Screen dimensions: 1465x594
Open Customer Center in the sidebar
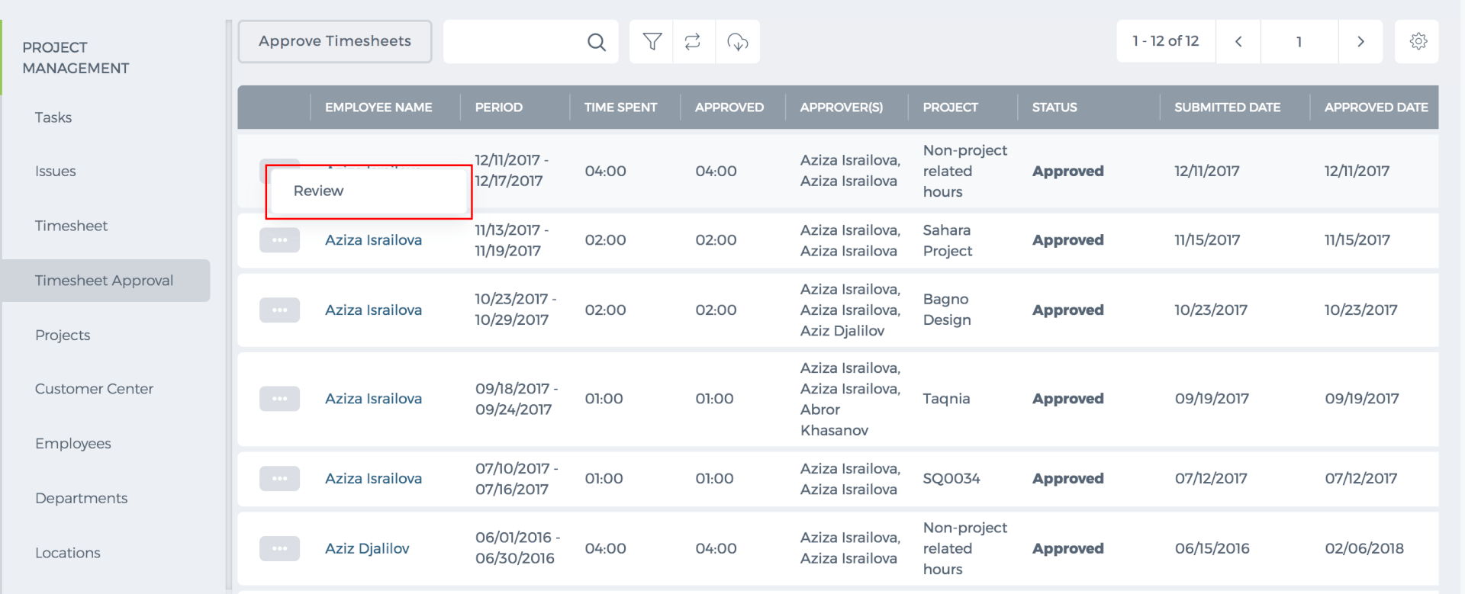pos(95,389)
